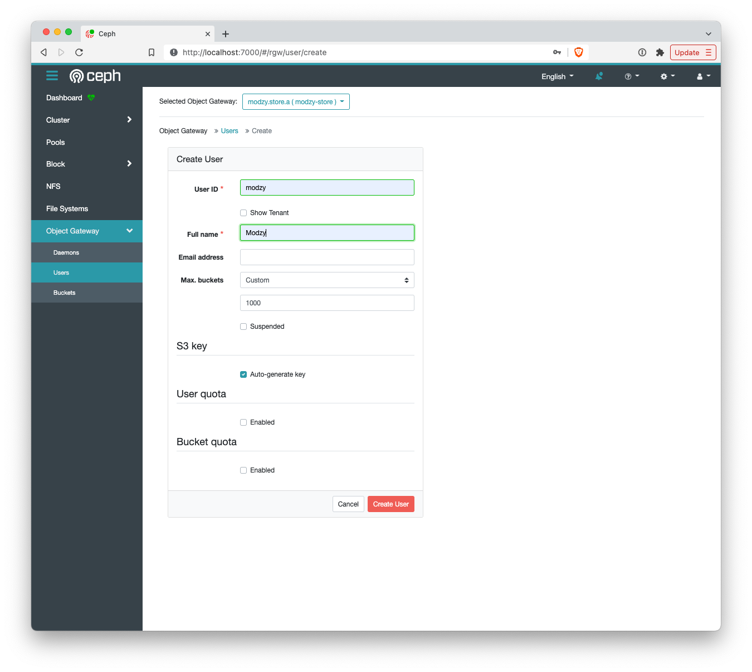752x672 pixels.
Task: Click the Email address field
Action: tap(327, 257)
